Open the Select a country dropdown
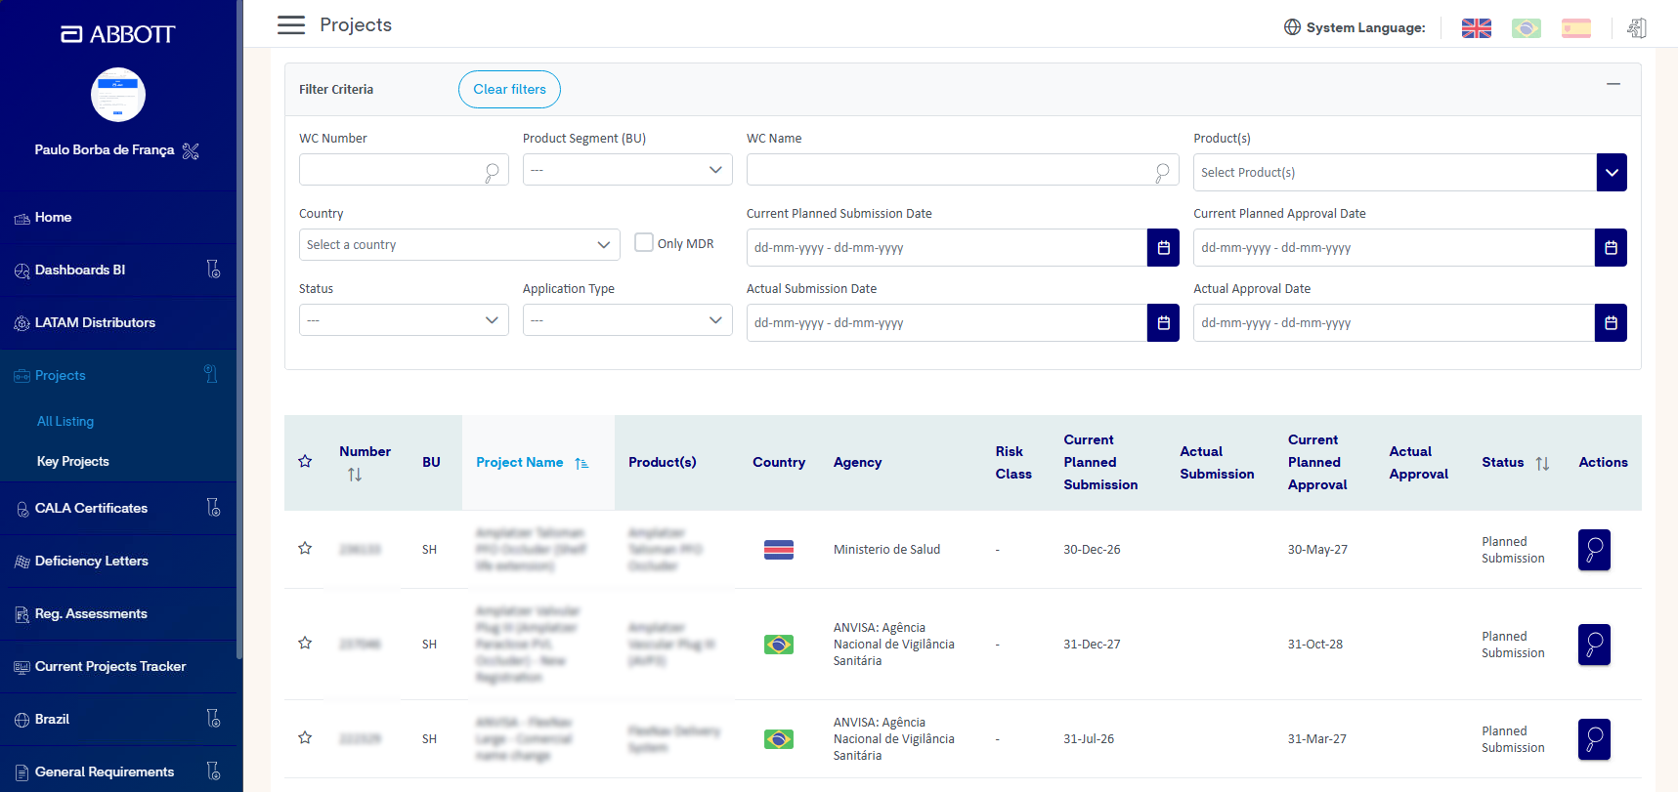 (x=459, y=245)
